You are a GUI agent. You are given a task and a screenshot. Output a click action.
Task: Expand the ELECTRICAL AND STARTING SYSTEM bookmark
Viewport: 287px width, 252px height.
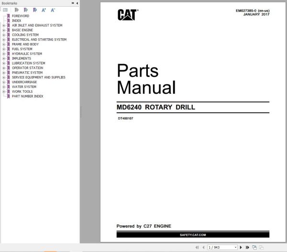tap(4, 40)
